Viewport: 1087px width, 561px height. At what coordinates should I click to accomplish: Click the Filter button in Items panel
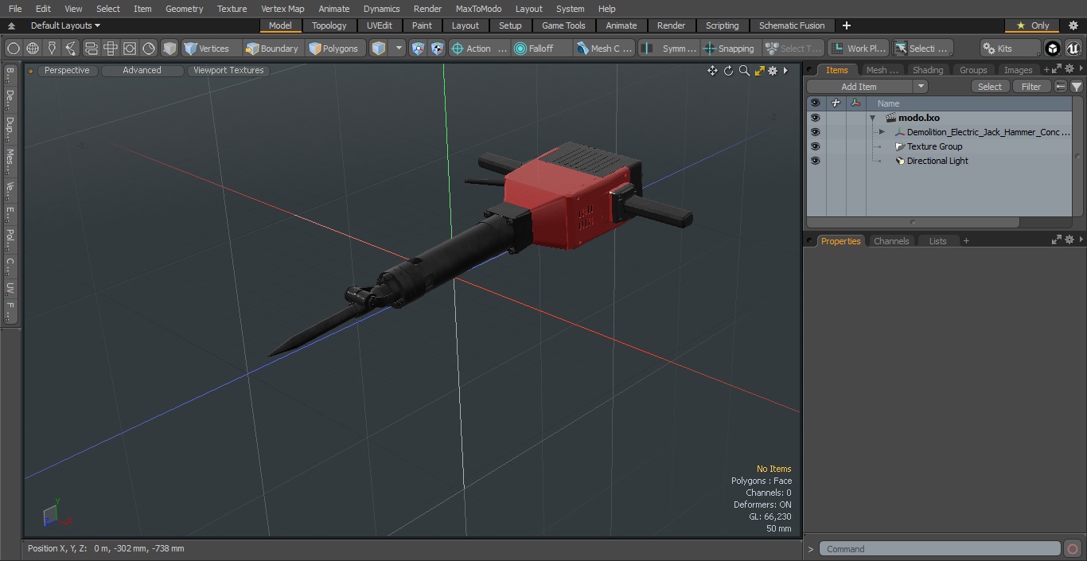click(x=1031, y=87)
